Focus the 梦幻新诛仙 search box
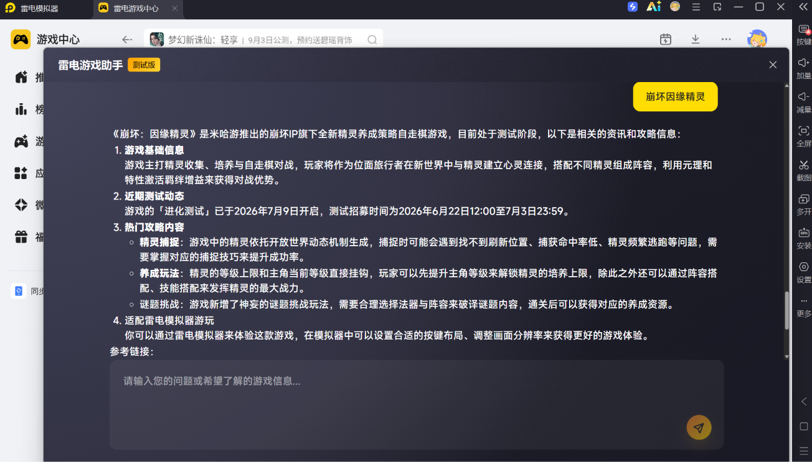 coord(263,40)
